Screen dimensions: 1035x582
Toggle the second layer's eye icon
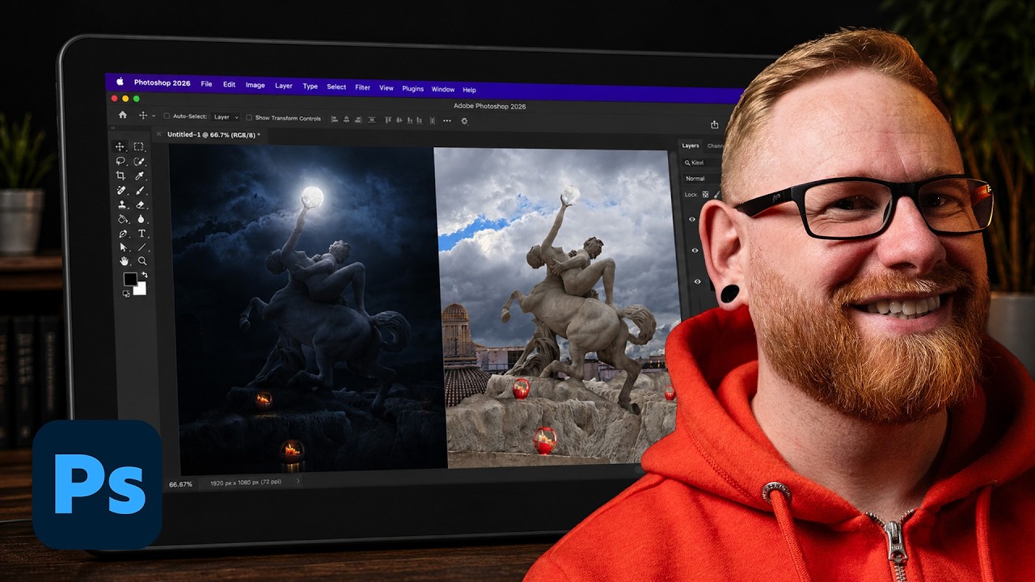pos(695,250)
